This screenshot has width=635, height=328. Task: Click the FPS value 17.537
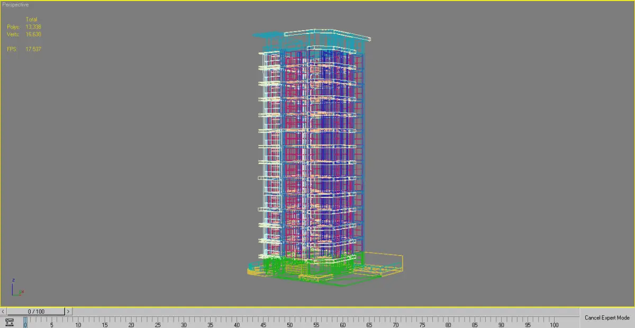pyautogui.click(x=33, y=49)
